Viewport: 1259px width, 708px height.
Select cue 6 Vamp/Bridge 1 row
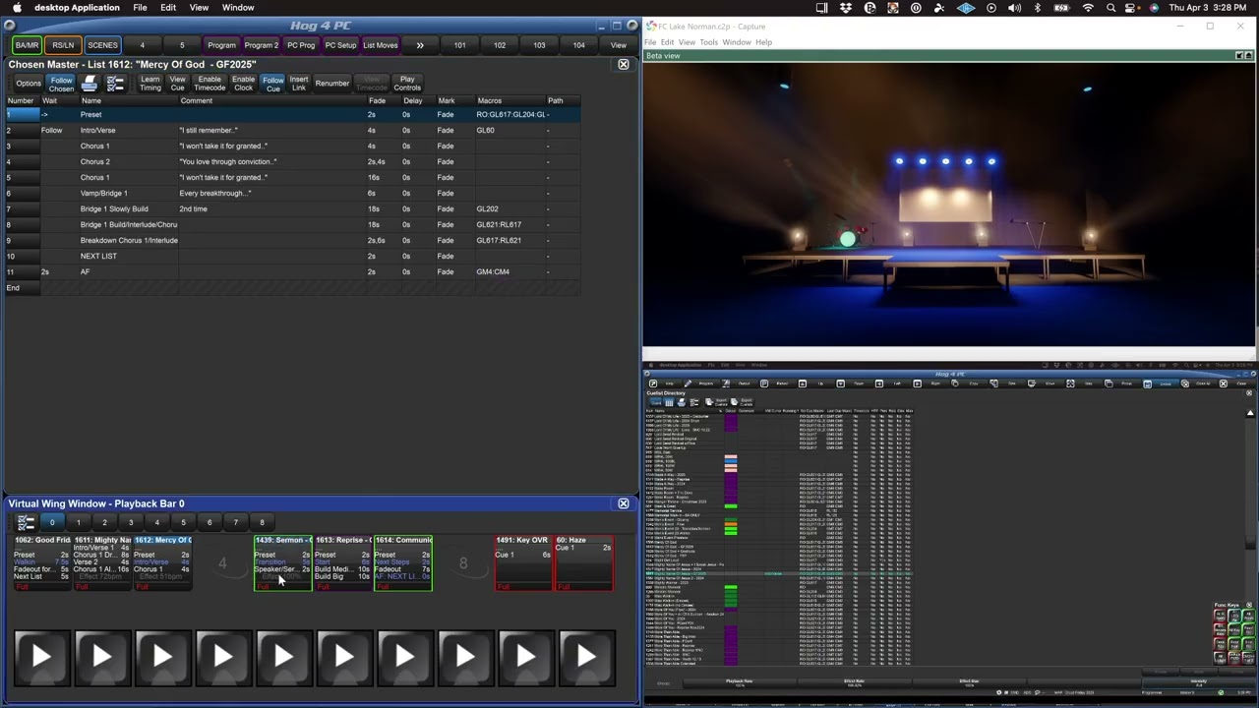tap(103, 193)
